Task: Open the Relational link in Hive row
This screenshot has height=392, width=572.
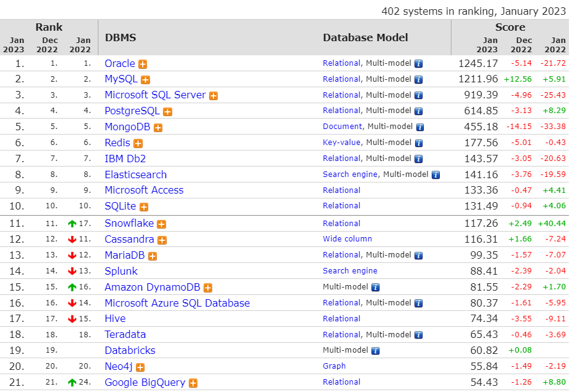Action: point(342,319)
